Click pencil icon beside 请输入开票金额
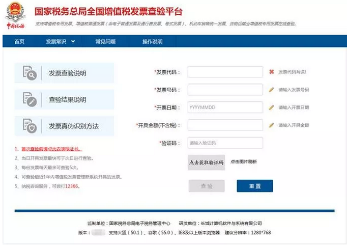Image resolution: width=347 pixels, height=245 pixels. 272,125
